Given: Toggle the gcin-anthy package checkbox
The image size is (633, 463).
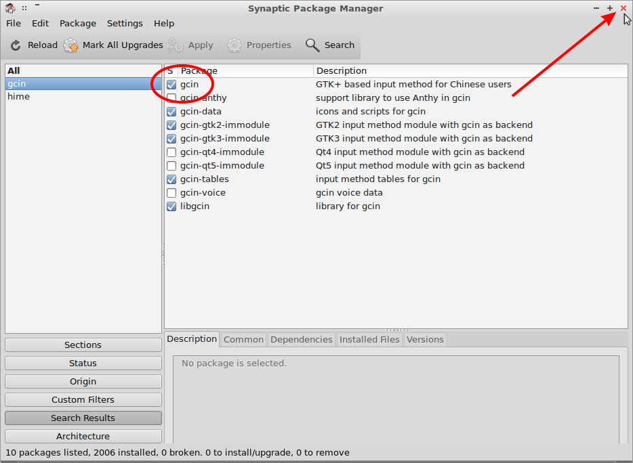Looking at the screenshot, I should [x=171, y=98].
